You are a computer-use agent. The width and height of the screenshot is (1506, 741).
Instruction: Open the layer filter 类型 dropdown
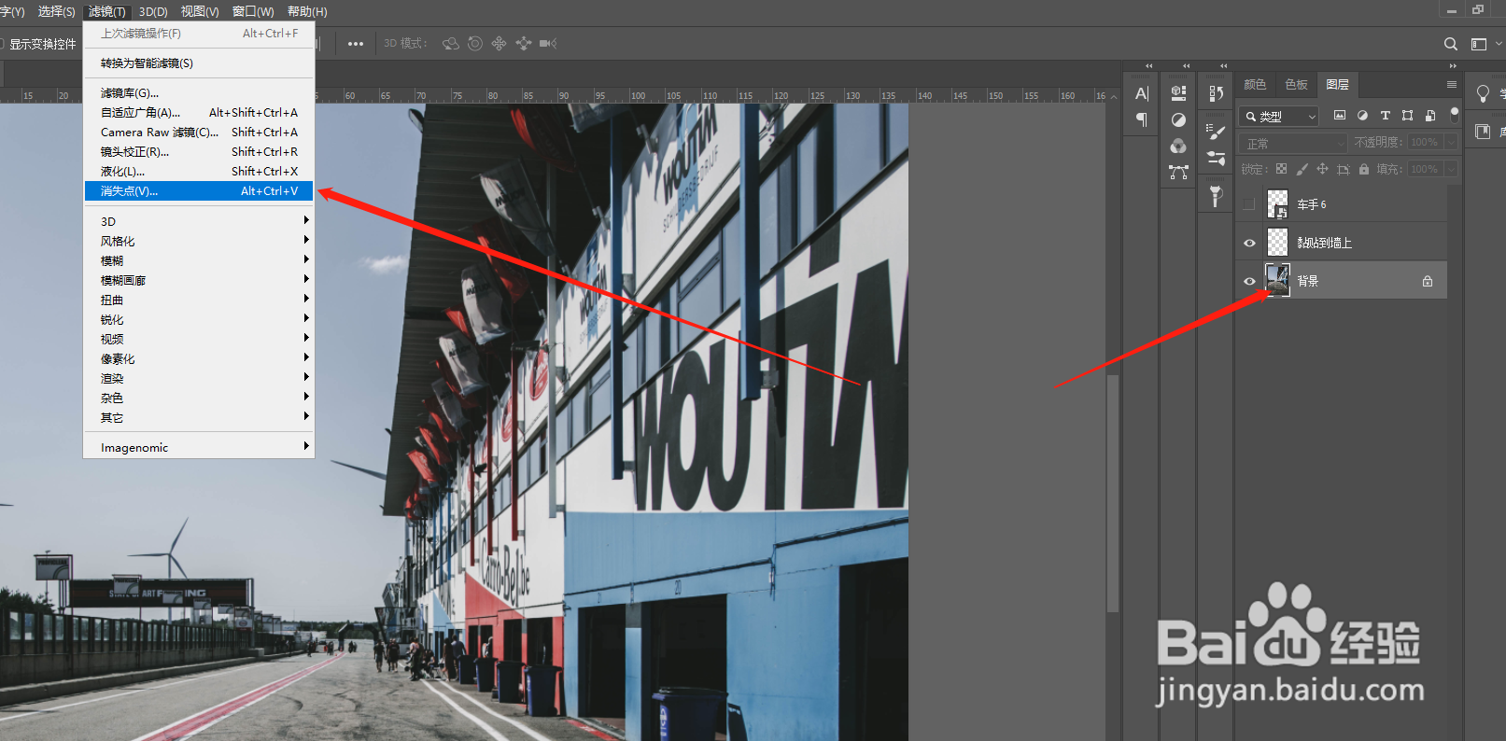(1279, 116)
